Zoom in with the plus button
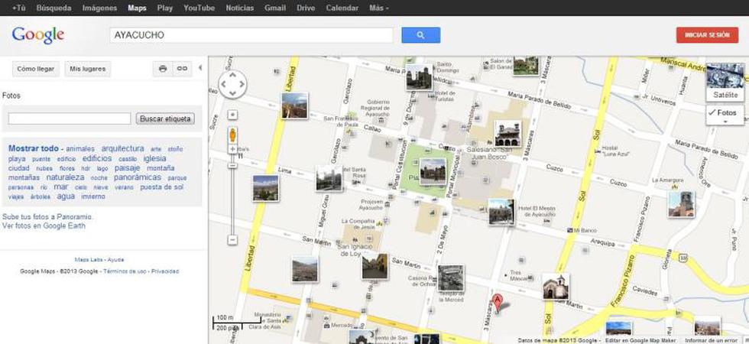The width and height of the screenshot is (749, 344). 232,149
